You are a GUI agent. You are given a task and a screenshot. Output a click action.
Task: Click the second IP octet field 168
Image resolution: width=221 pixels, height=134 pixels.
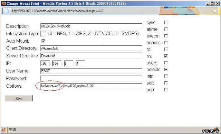57,63
